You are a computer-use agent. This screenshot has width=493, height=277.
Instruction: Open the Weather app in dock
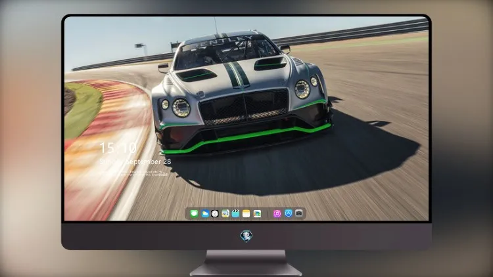coord(205,213)
